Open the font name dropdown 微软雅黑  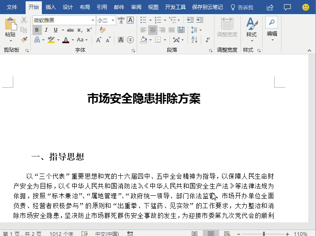[64, 20]
